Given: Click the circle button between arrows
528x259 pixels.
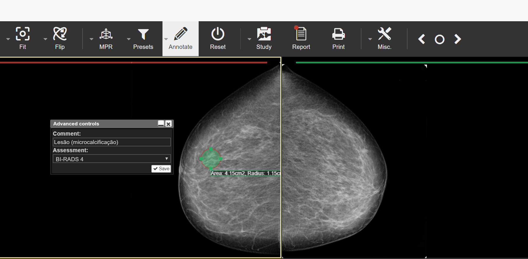Looking at the screenshot, I should click(x=440, y=39).
